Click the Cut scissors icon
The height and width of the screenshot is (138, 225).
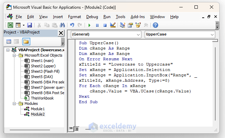tap(39, 25)
